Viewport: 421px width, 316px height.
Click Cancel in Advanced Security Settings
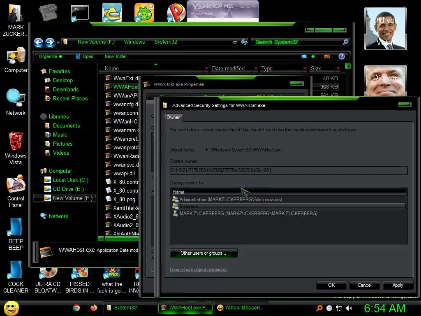pos(364,285)
